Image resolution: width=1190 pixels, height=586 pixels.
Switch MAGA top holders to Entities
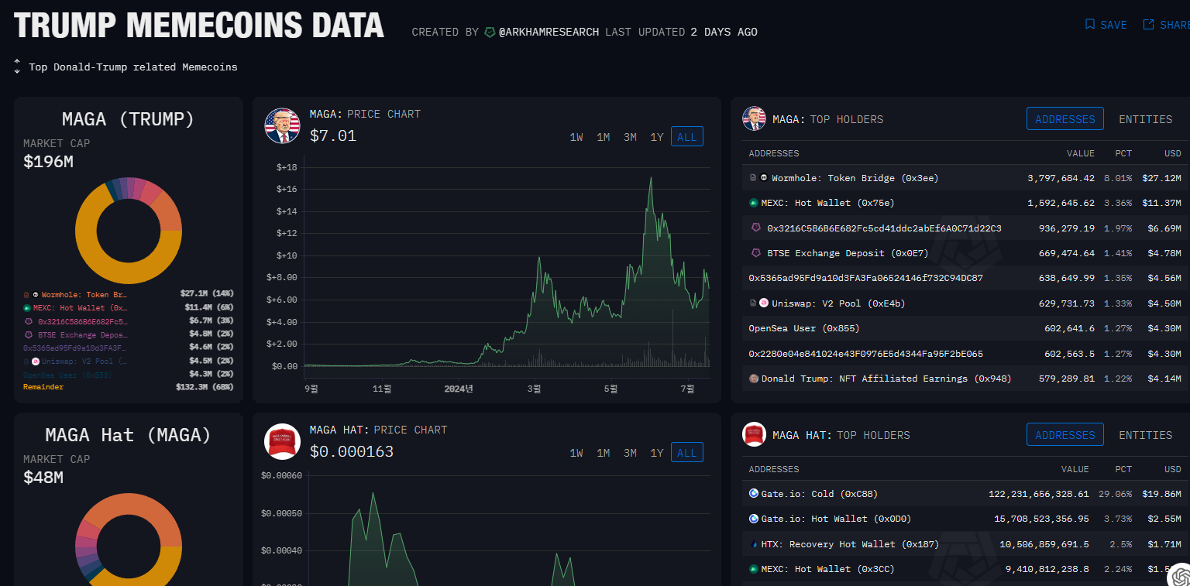[x=1145, y=119]
